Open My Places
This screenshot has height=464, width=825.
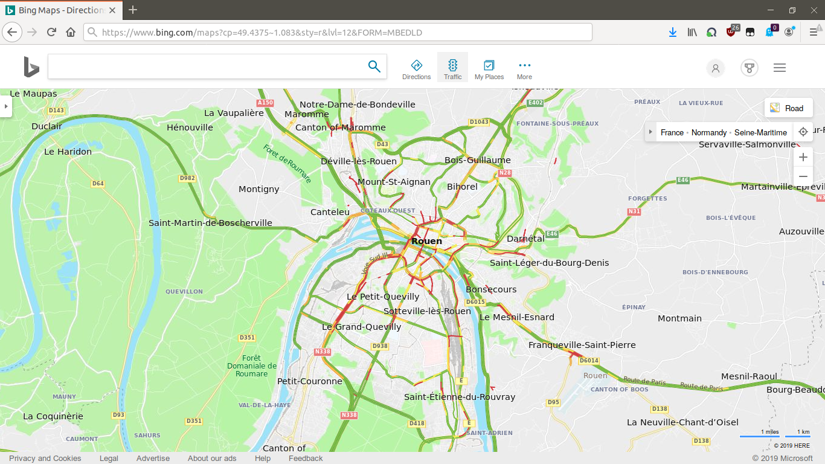point(489,69)
